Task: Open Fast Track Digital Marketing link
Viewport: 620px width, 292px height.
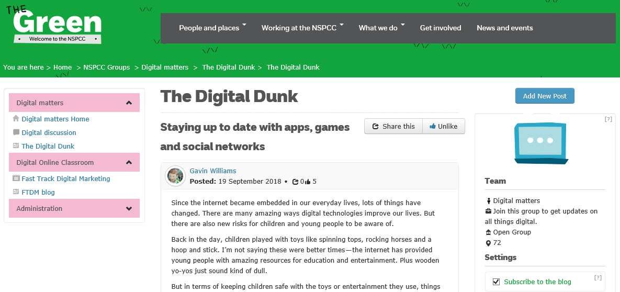Action: click(65, 178)
